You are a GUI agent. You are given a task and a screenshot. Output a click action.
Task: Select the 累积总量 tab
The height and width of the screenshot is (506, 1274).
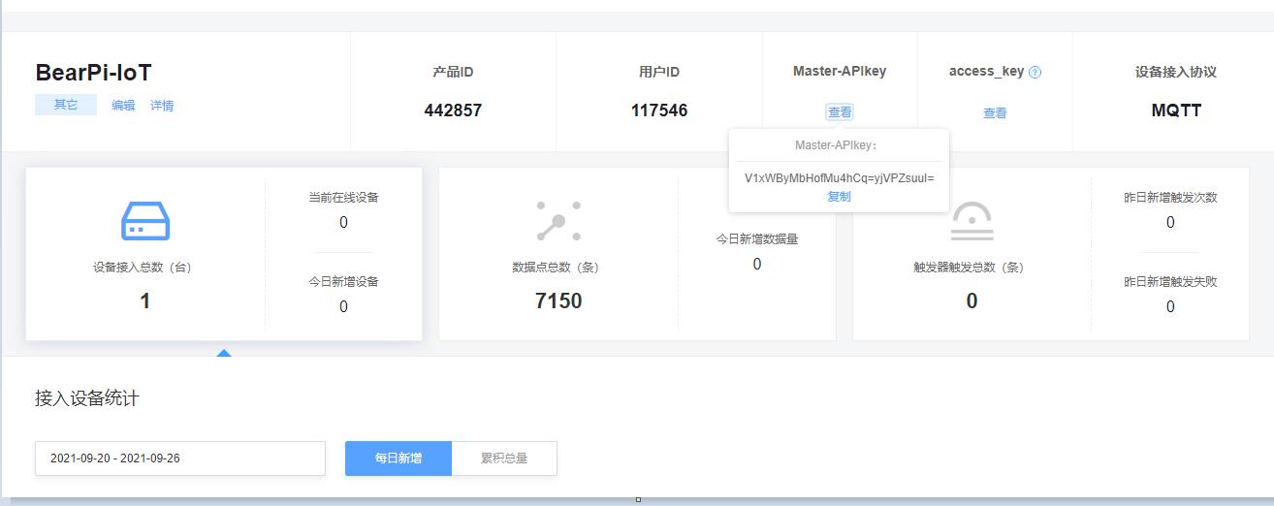coord(504,459)
